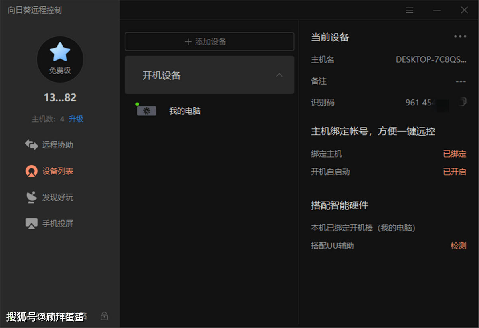Screen dimensions: 479x328
Task: Click 已绑定 next to 绑定主机
Action: point(455,154)
